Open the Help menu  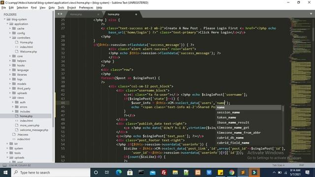(x=99, y=8)
